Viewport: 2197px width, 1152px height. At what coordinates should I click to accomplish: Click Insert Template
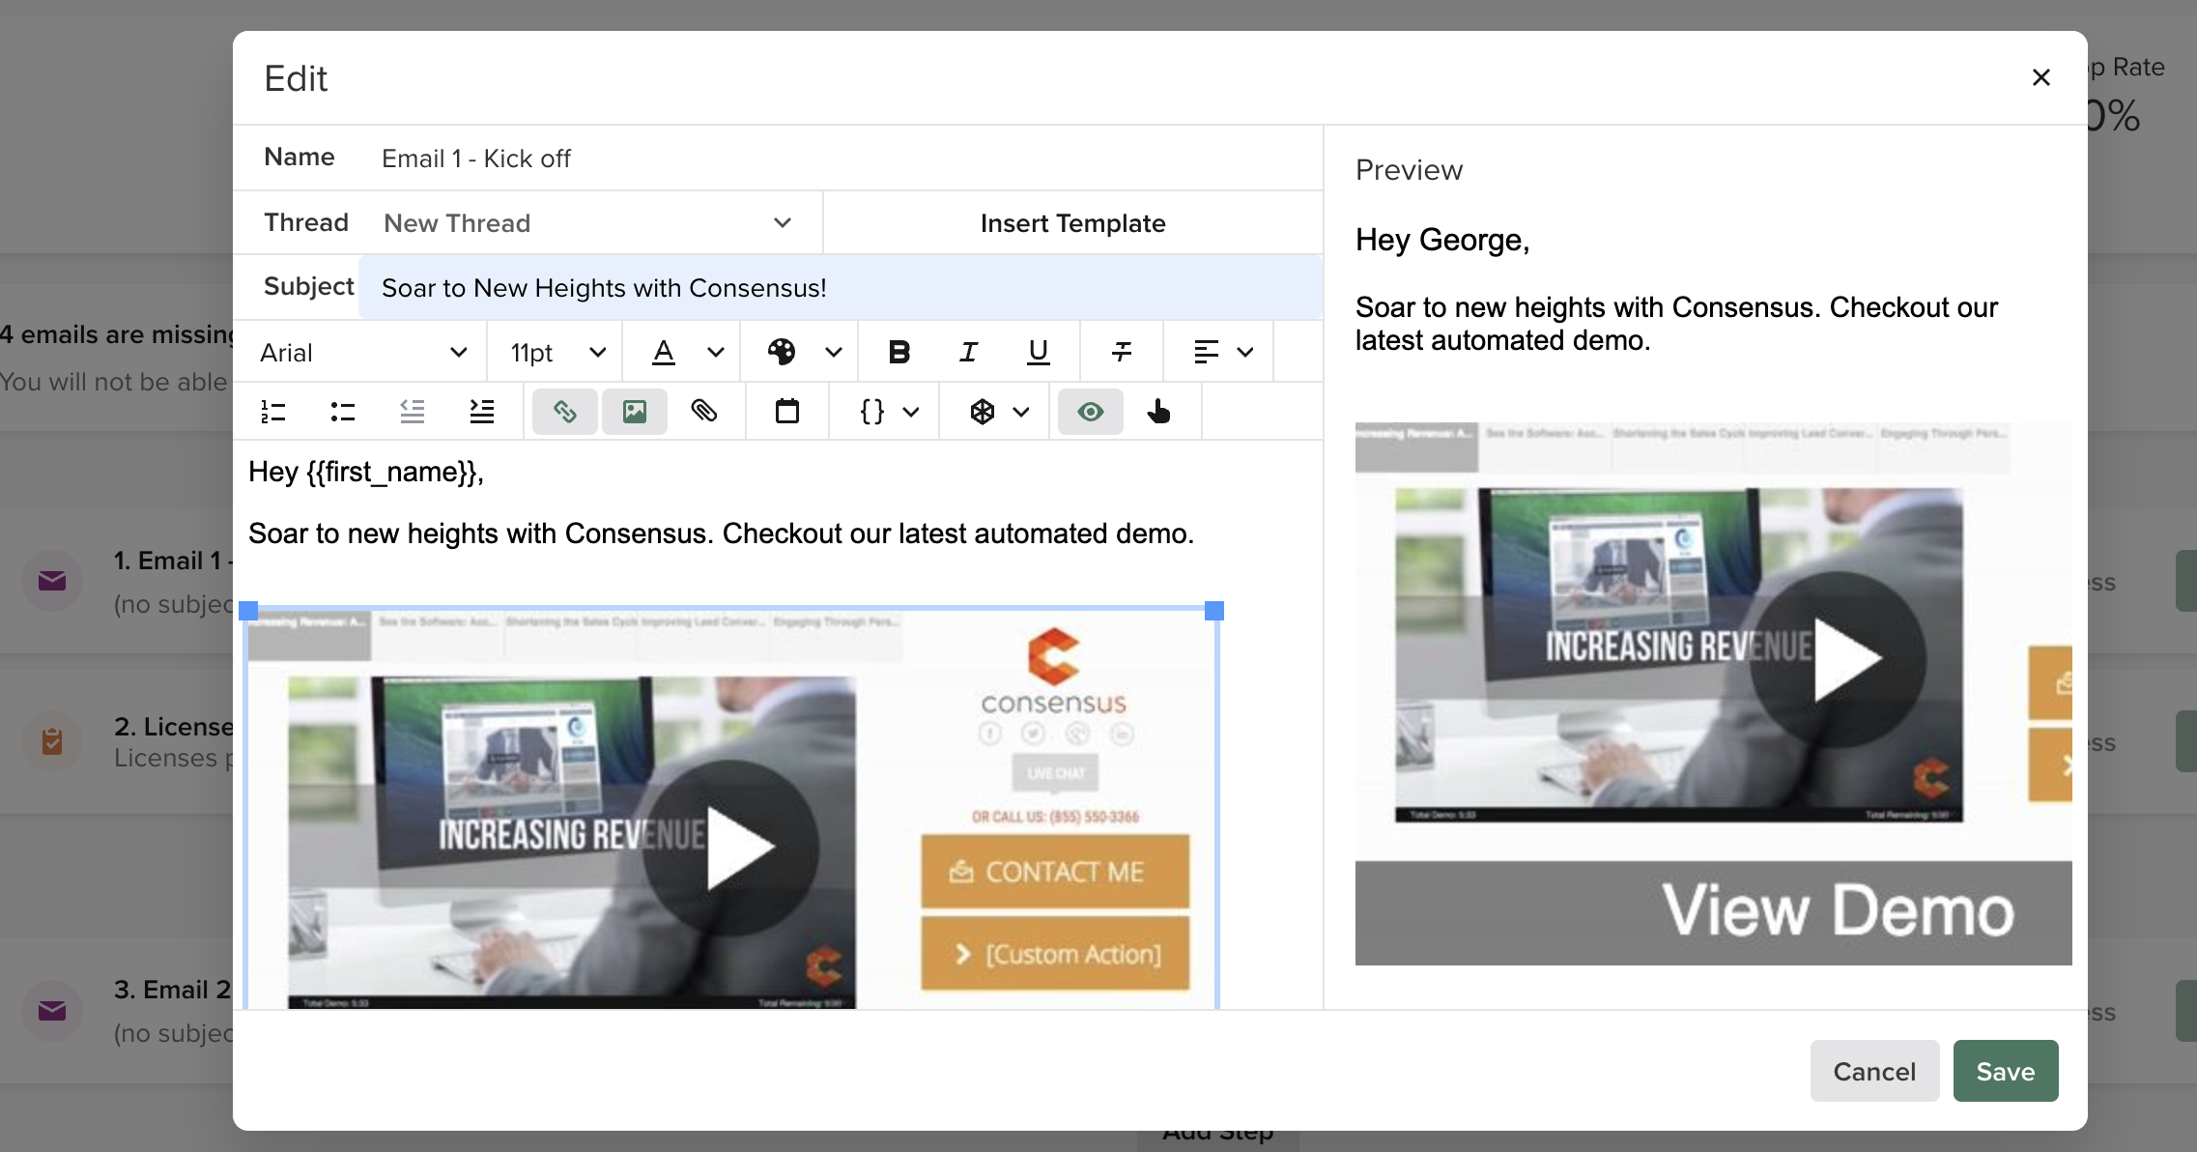tap(1072, 223)
